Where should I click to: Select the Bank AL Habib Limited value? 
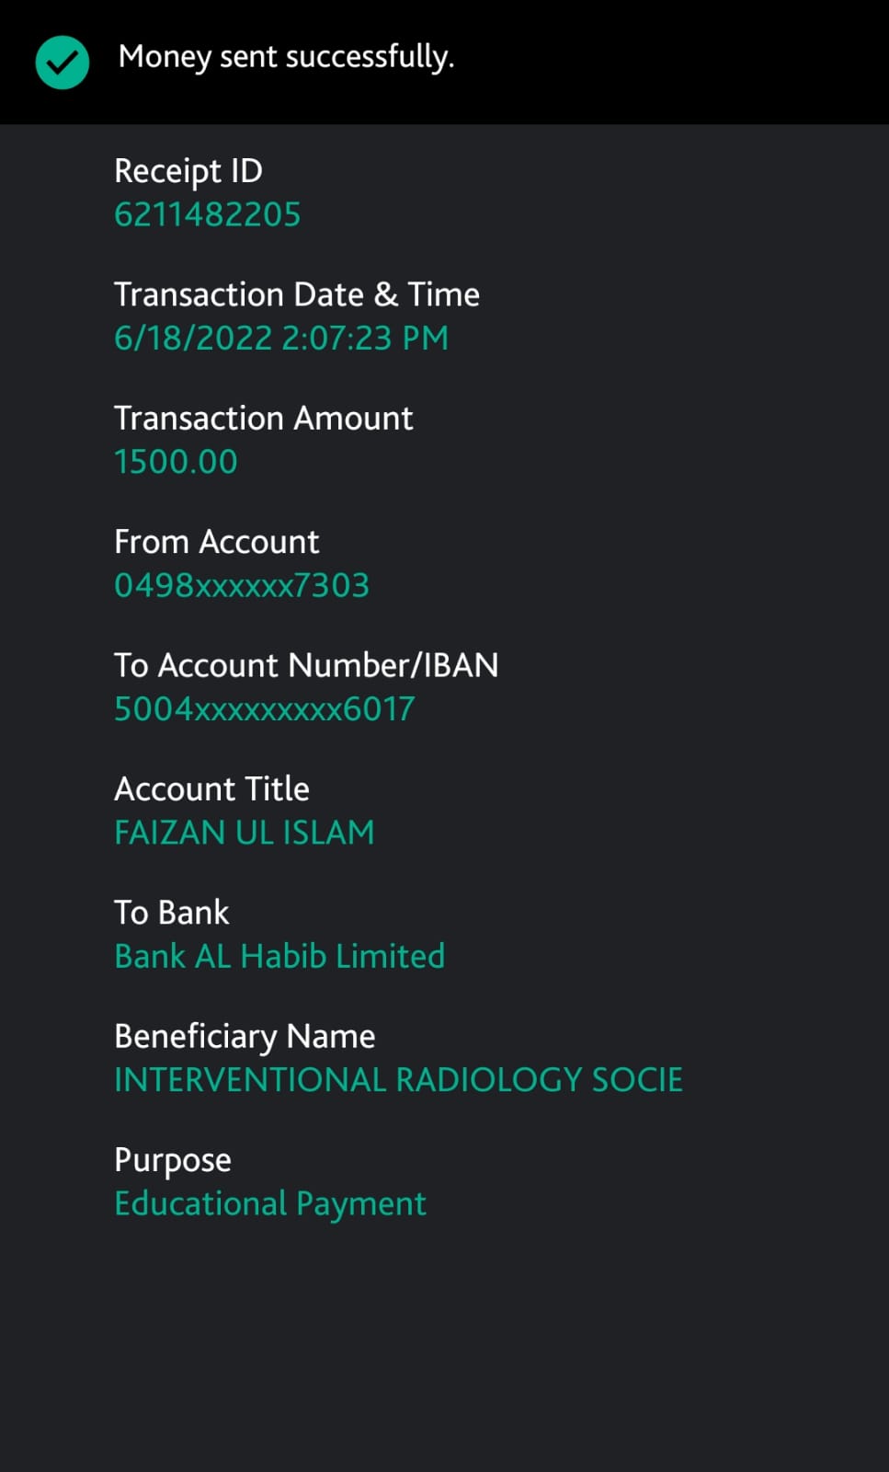(279, 956)
